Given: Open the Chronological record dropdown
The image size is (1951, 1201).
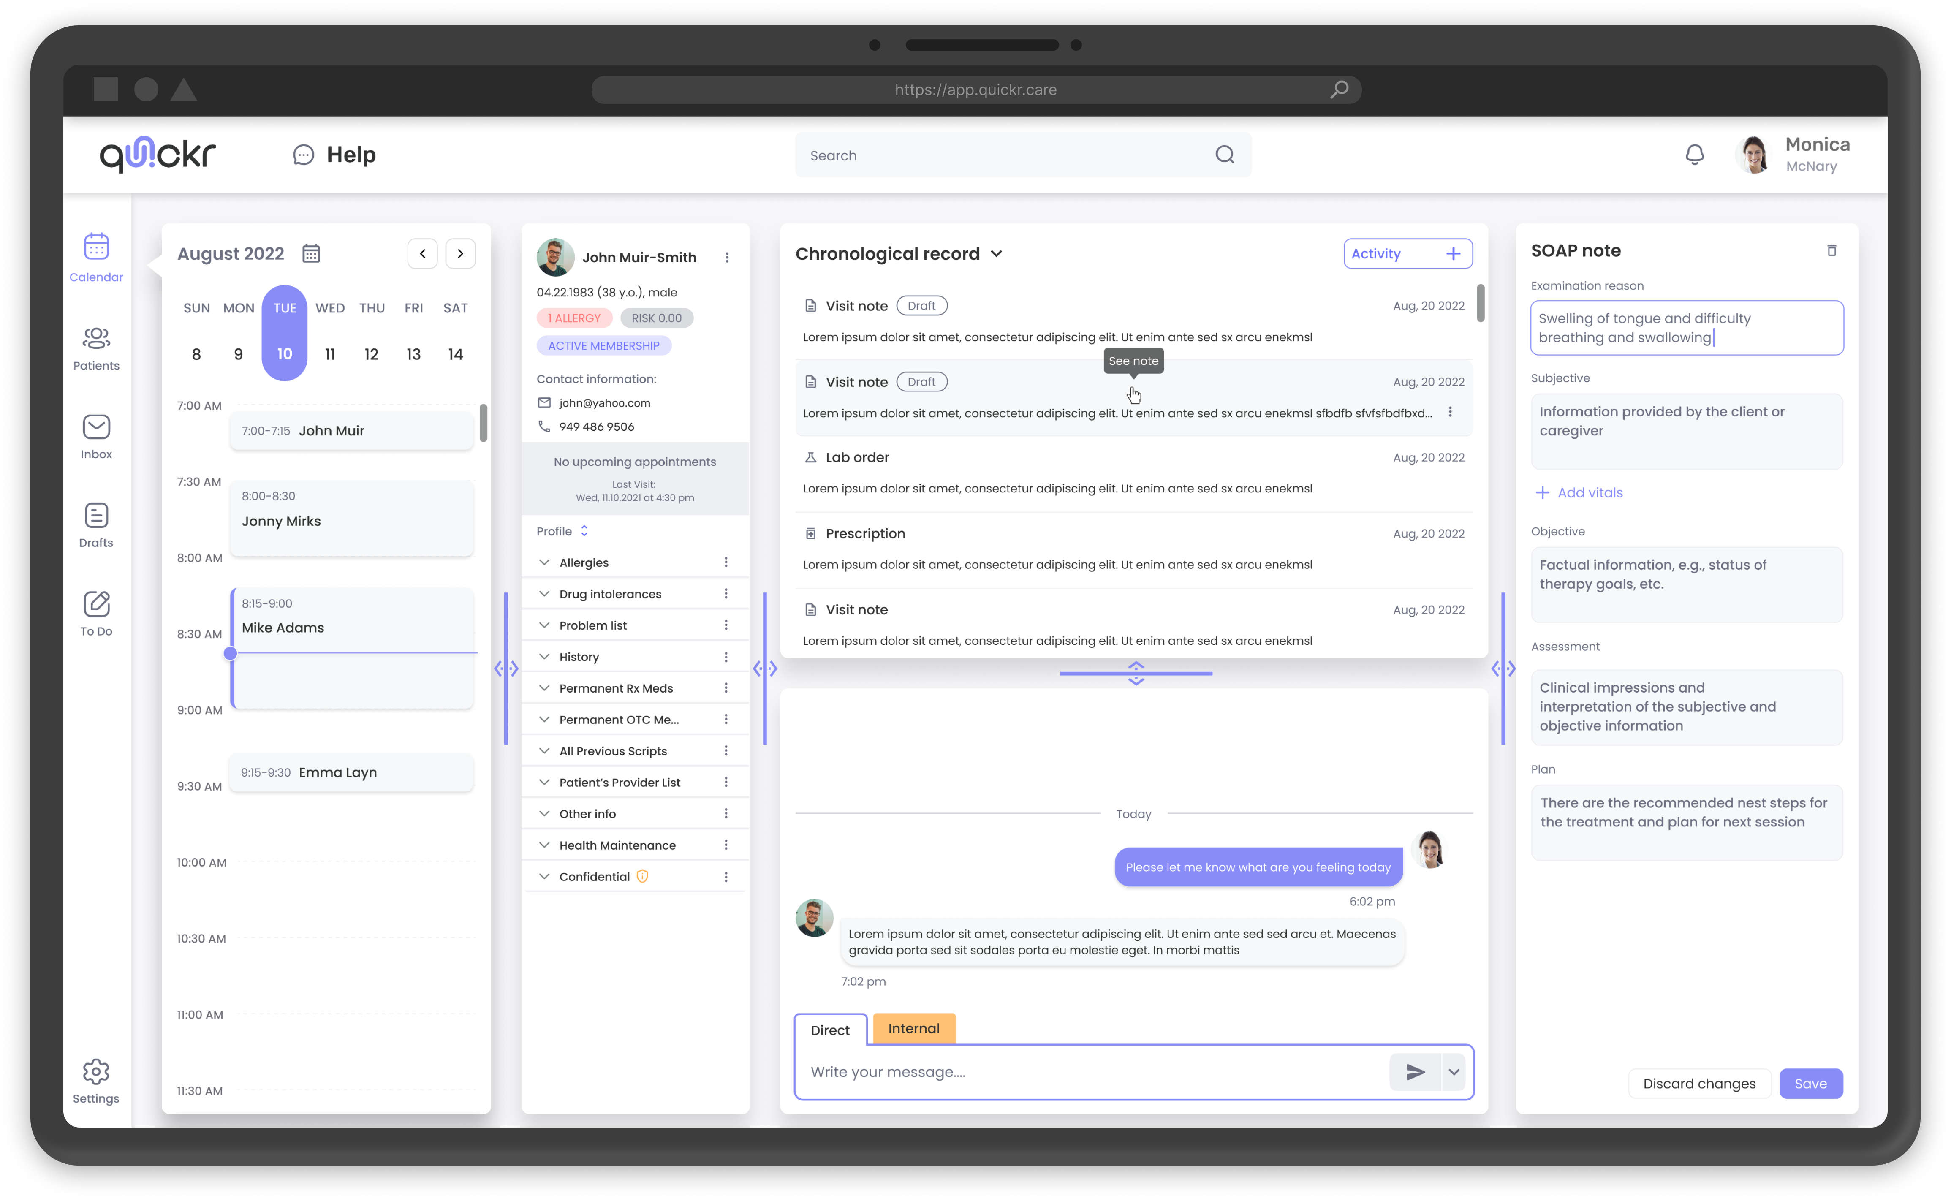Looking at the screenshot, I should [x=997, y=254].
